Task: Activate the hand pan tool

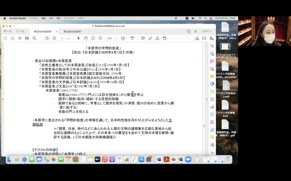Action: pos(86,38)
